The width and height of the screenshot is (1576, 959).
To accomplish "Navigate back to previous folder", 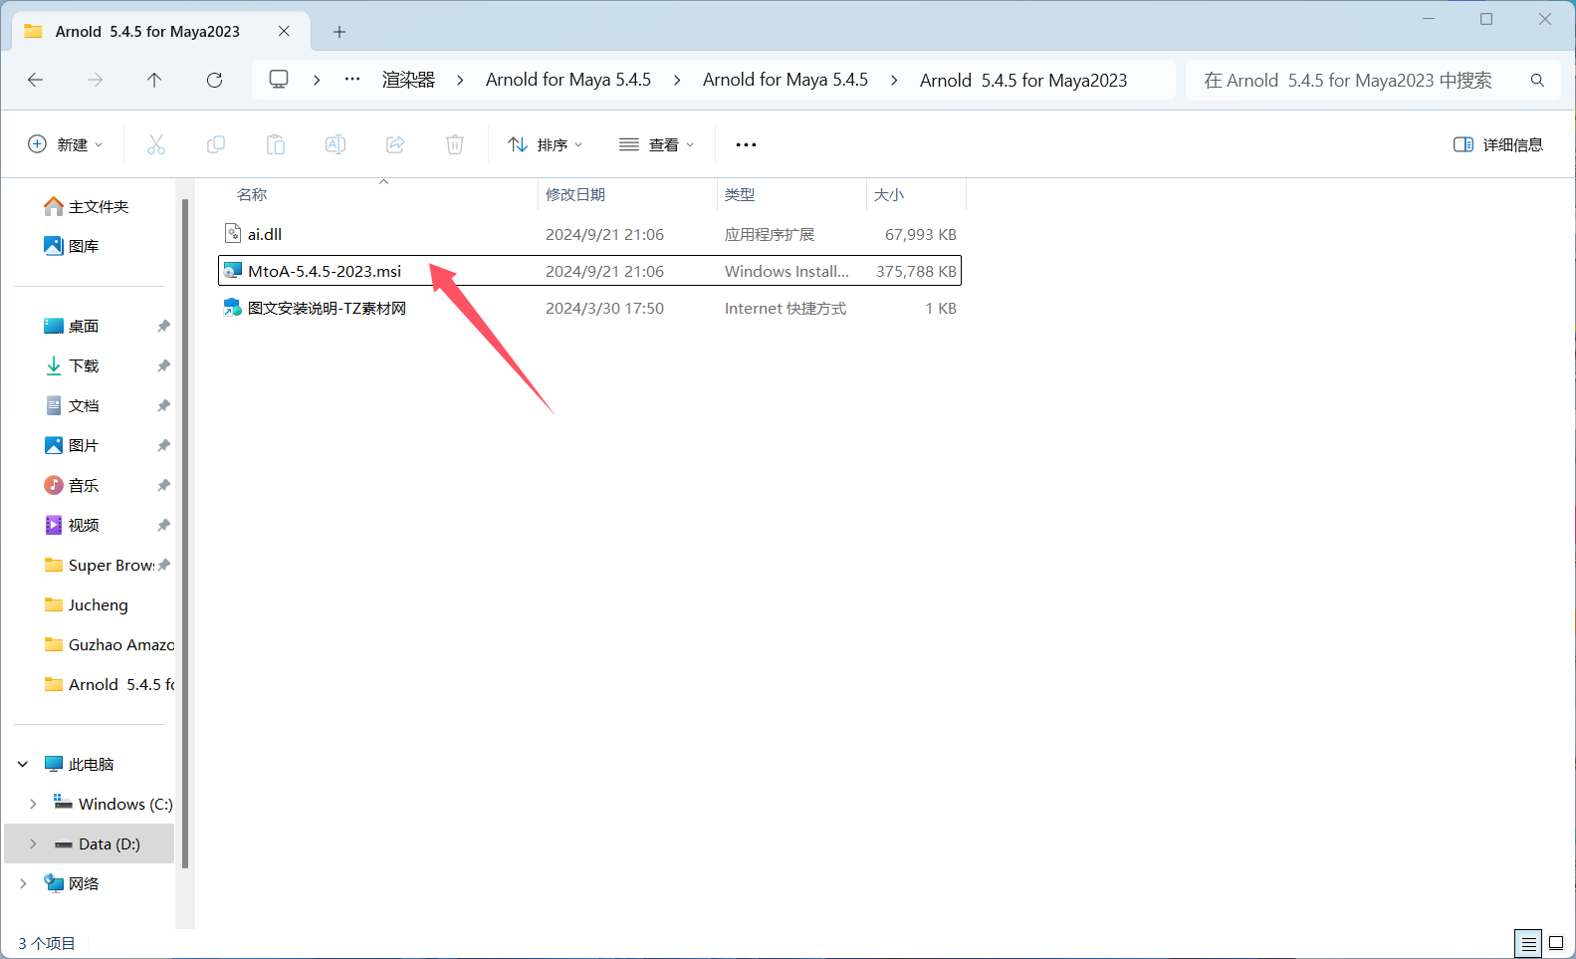I will (36, 80).
